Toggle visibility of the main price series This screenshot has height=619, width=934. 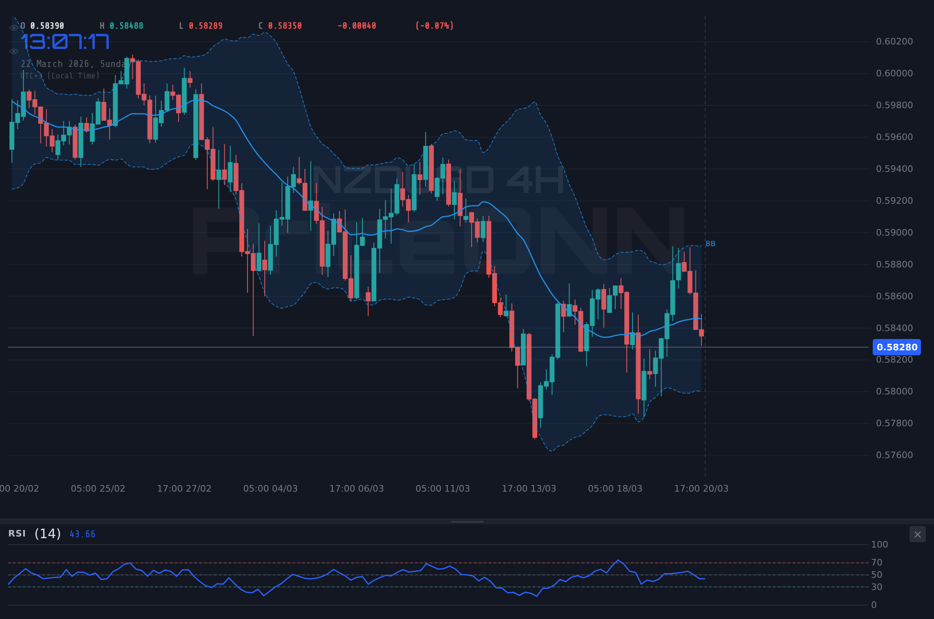(14, 27)
